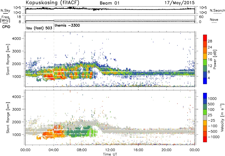
Task: Click the date '17/May/2015'
Action: tap(179, 3)
